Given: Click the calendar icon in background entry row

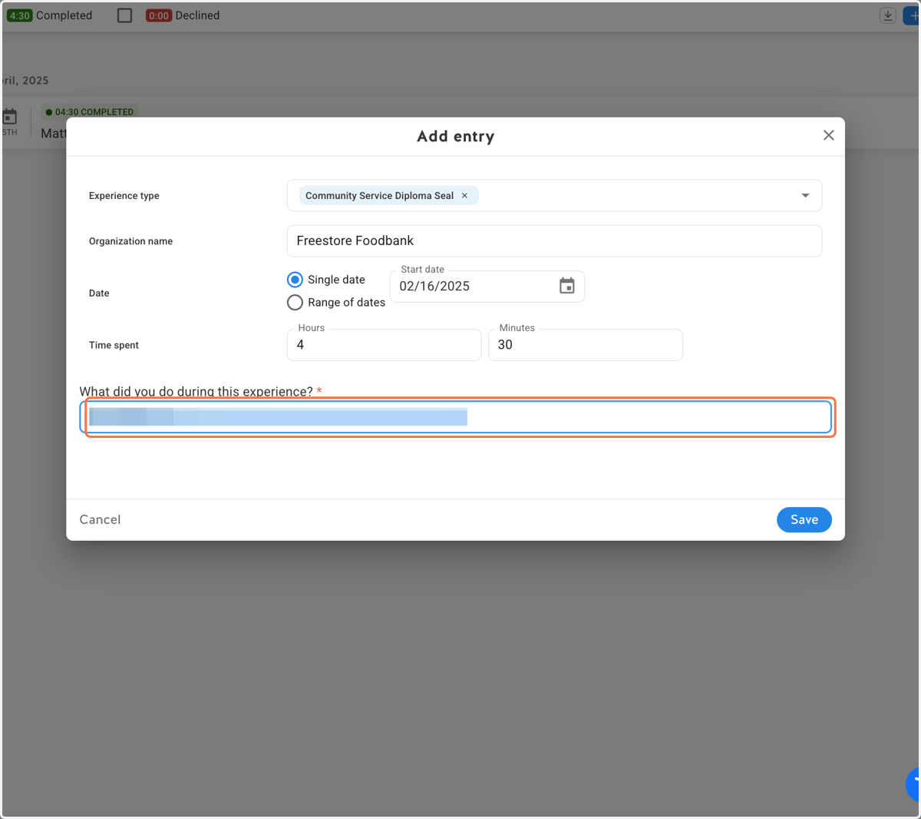Looking at the screenshot, I should (x=9, y=117).
